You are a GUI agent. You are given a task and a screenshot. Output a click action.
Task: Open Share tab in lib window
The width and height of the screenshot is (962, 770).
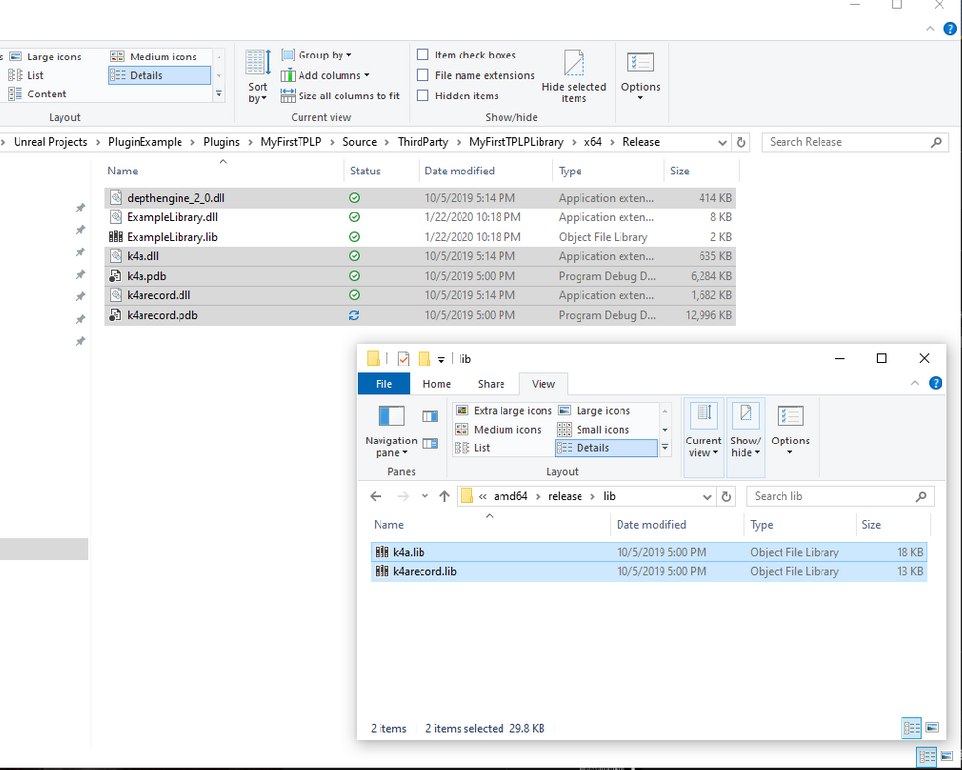point(492,384)
